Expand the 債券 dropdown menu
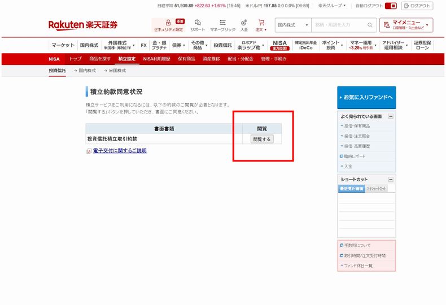The width and height of the screenshot is (446, 305). [x=178, y=45]
